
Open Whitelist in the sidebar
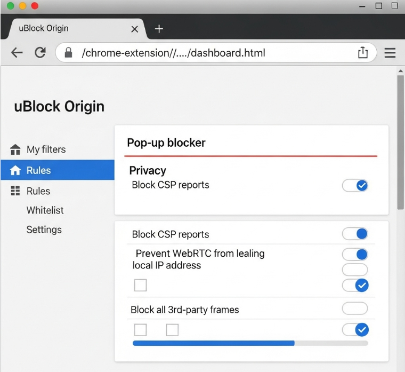click(x=45, y=210)
